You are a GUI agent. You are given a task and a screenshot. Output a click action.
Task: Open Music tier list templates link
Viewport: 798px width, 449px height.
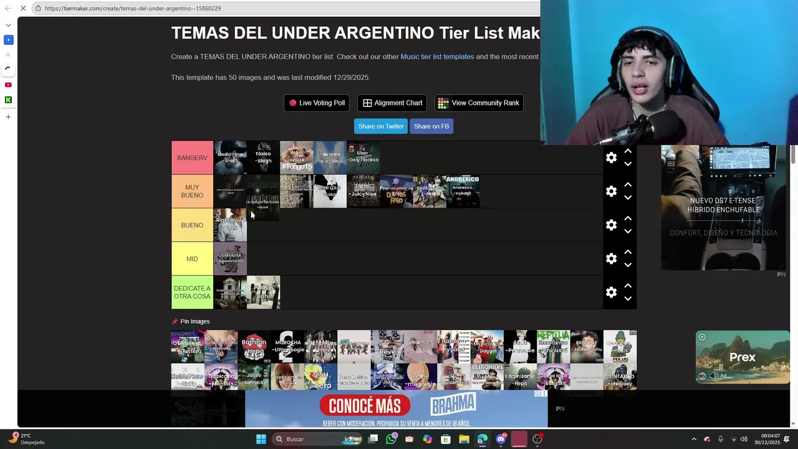[437, 57]
